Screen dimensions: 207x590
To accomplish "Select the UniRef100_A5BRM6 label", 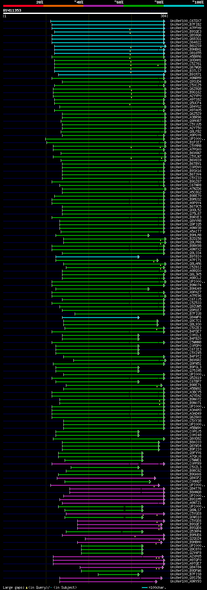I will (186, 57).
